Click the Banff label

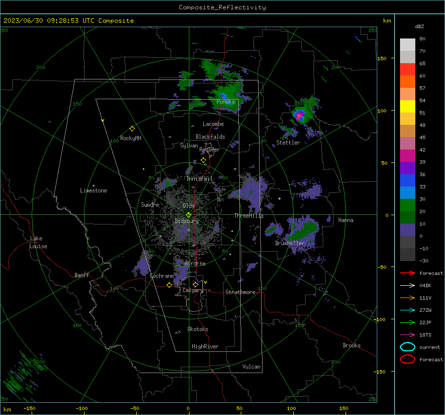[82, 275]
